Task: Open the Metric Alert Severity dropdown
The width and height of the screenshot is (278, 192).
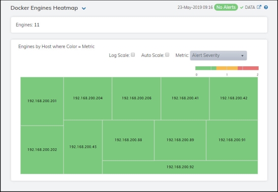Action: pyautogui.click(x=218, y=55)
